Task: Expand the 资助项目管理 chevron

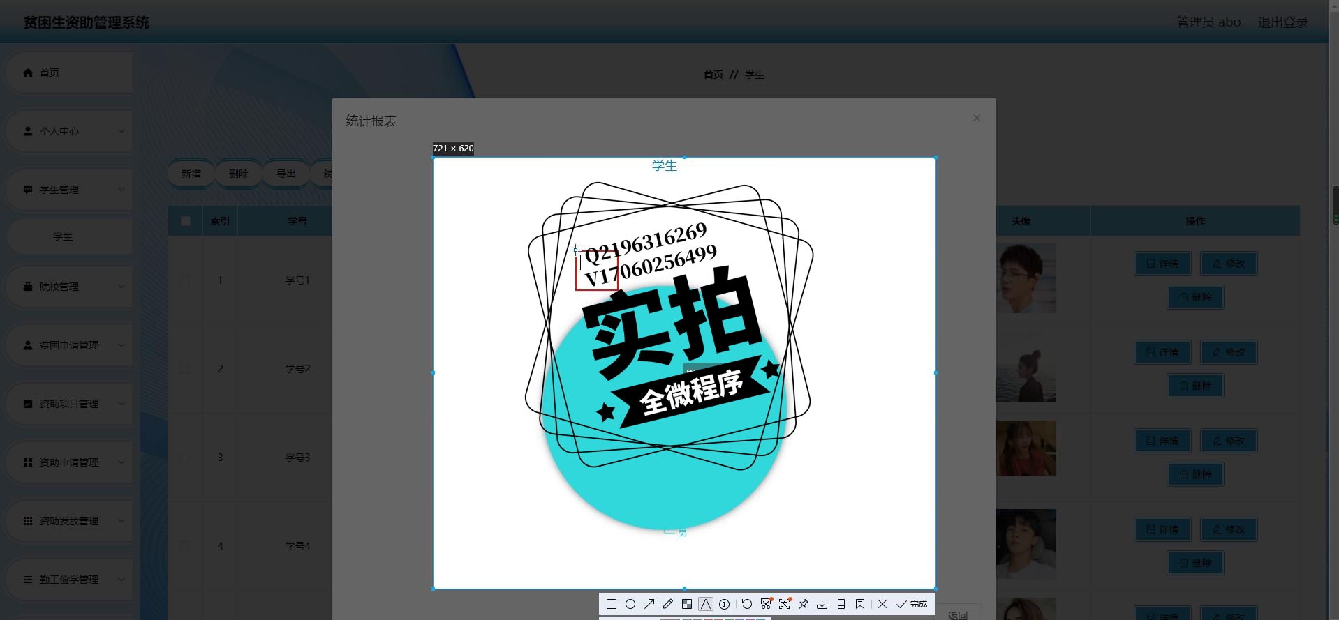Action: click(121, 404)
